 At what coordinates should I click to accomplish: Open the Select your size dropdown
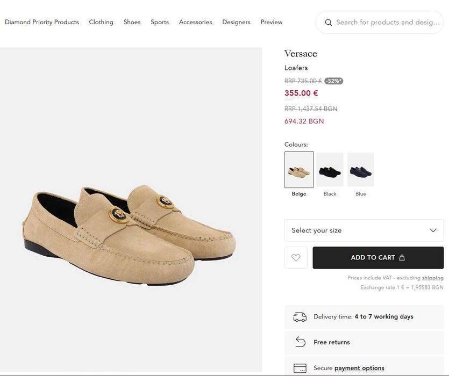click(x=364, y=230)
